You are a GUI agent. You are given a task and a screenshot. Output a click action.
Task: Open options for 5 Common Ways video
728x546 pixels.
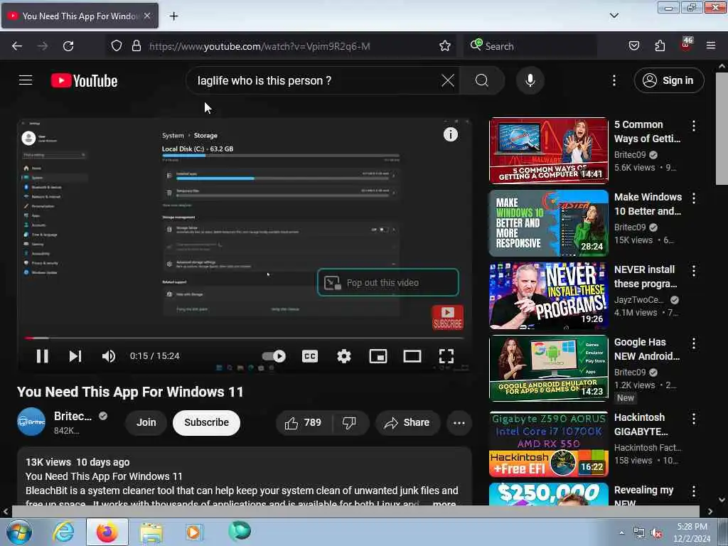[694, 125]
